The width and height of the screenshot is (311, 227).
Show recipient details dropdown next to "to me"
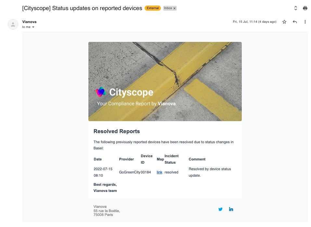point(33,27)
